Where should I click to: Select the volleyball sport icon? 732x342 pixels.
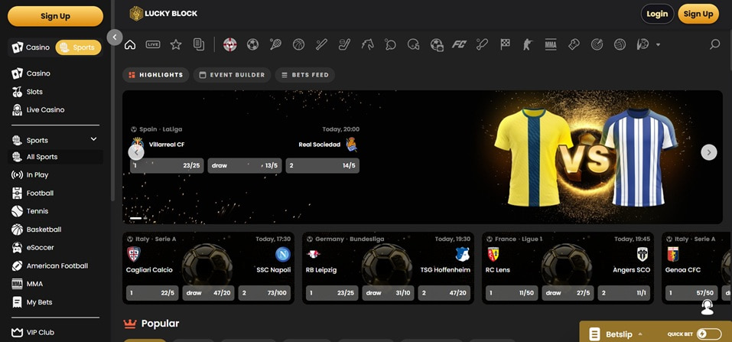[620, 44]
